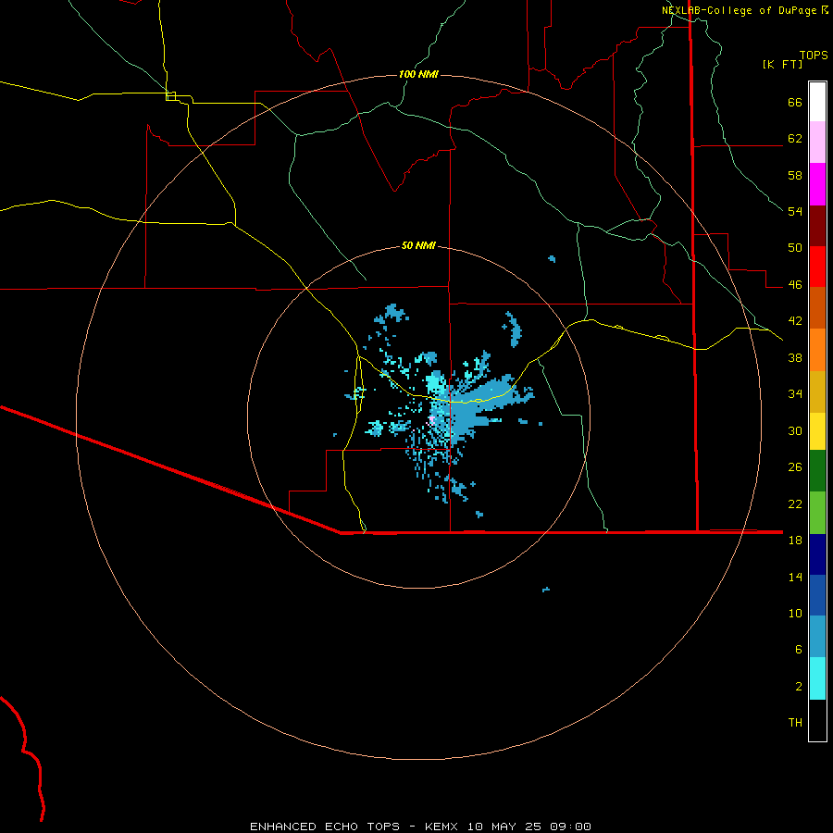Click the ENHANCED ECHO TOPS title text
This screenshot has width=833, height=833.
(325, 827)
